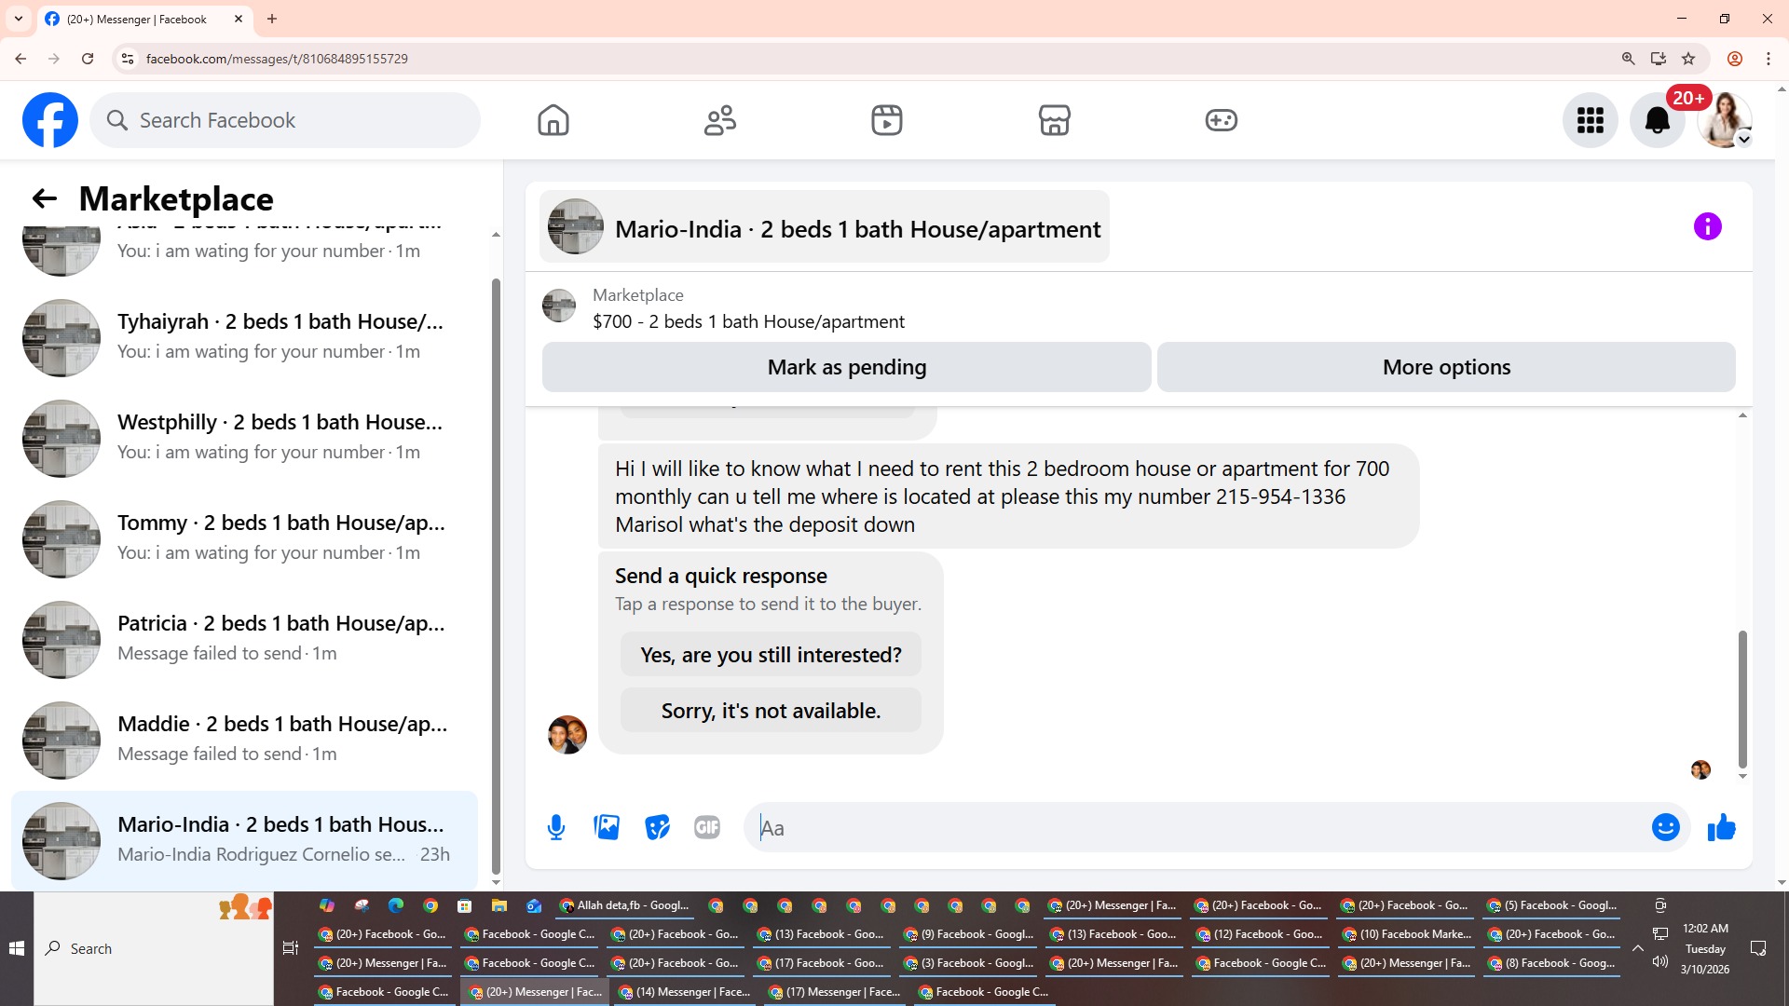Open the Marketplace tab in top navigation
The width and height of the screenshot is (1789, 1006).
1054,120
